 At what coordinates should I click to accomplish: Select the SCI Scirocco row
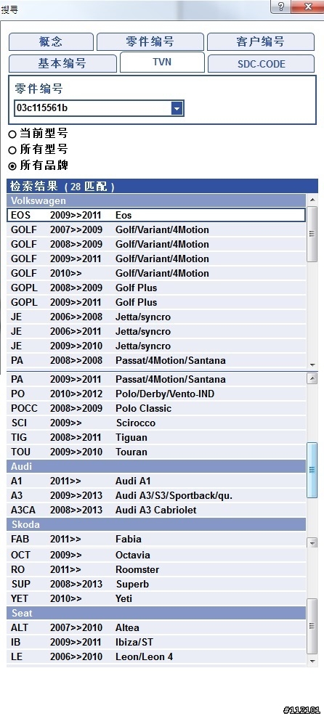click(x=156, y=423)
